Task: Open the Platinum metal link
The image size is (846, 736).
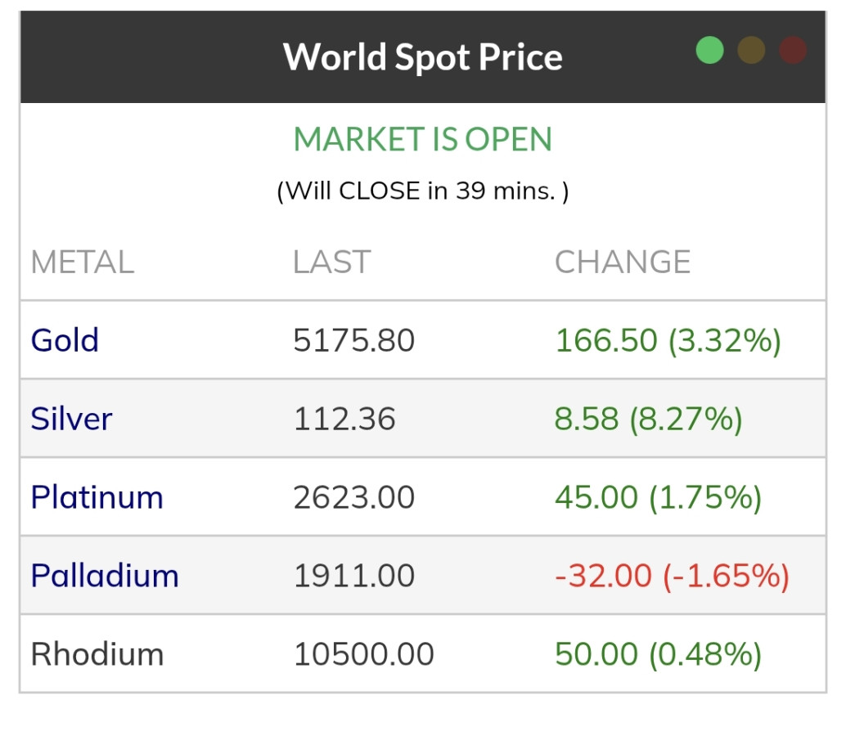Action: tap(97, 497)
